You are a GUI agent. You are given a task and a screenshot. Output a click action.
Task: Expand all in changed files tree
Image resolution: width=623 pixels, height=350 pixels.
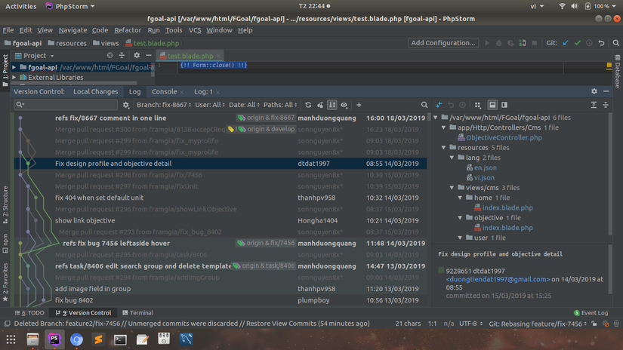coord(594,105)
